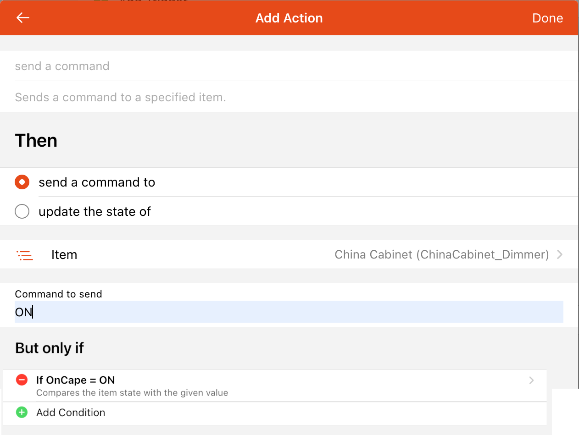
Task: Click the "send a command to" option text
Action: coord(97,182)
